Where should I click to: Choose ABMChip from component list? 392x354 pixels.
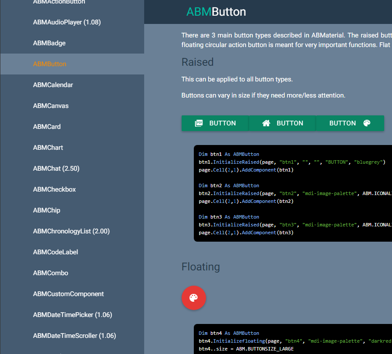[47, 210]
